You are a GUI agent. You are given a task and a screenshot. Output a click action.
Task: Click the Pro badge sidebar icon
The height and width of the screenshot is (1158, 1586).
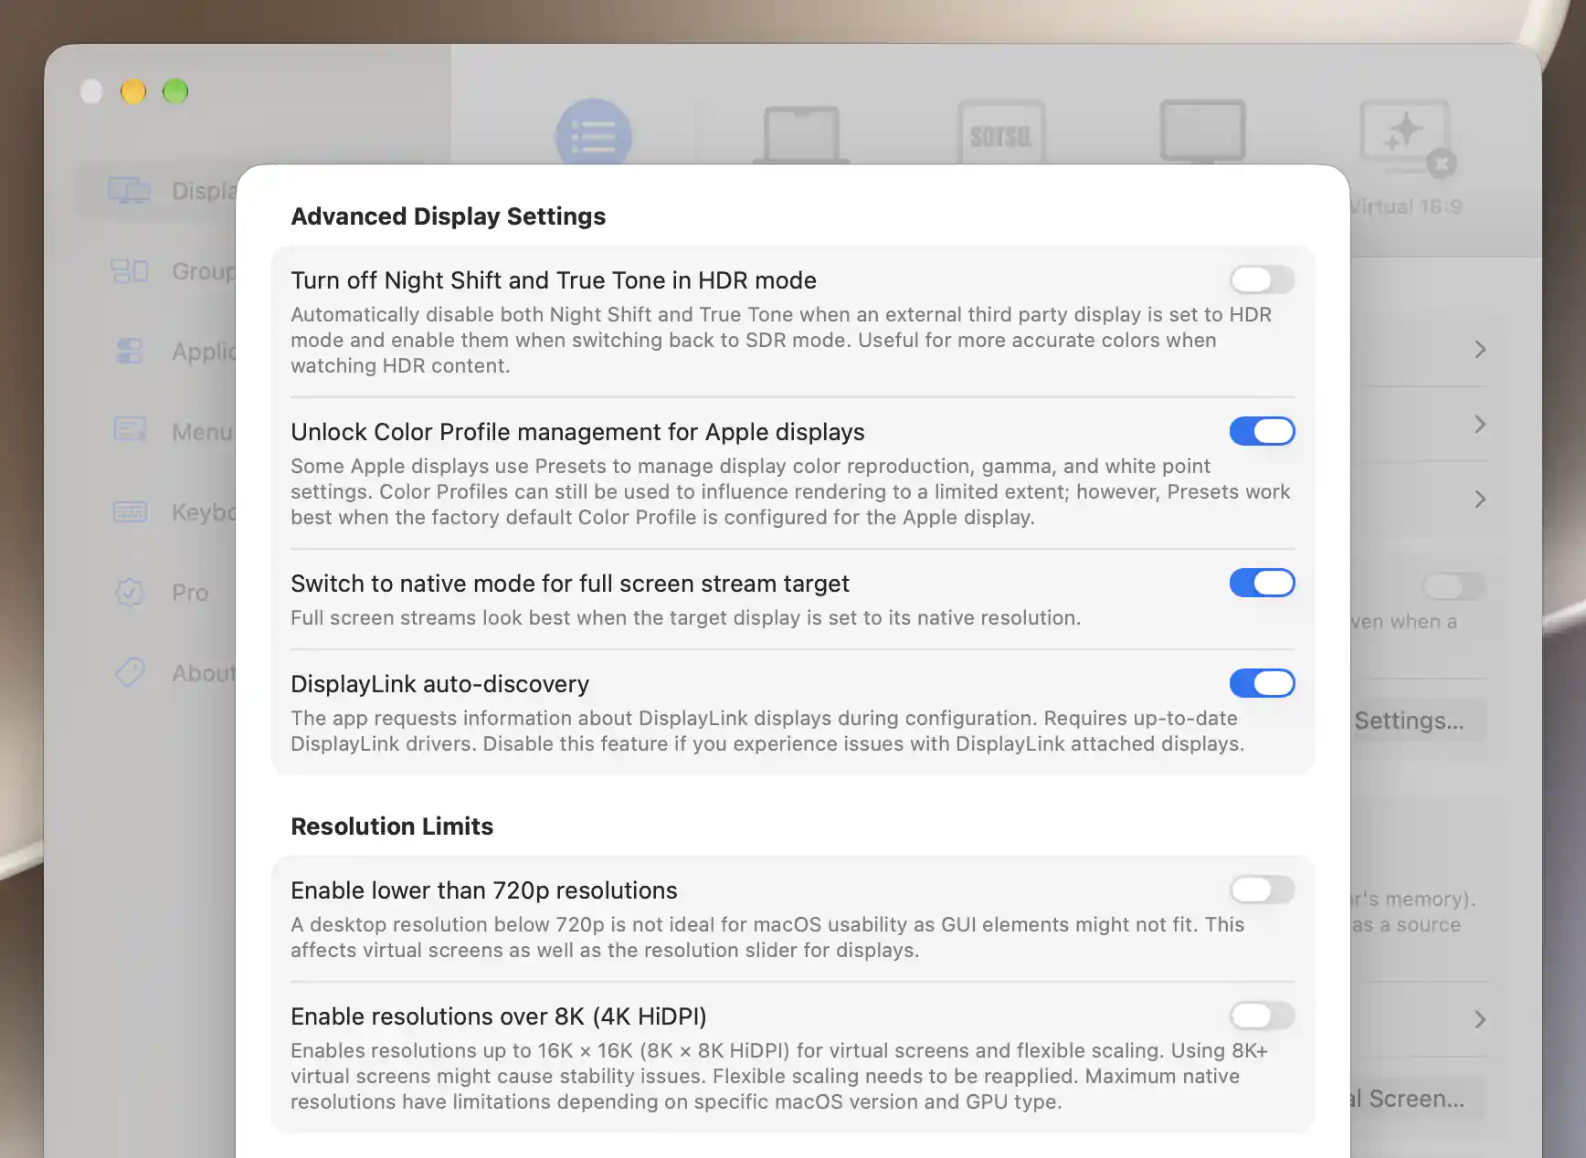129,593
